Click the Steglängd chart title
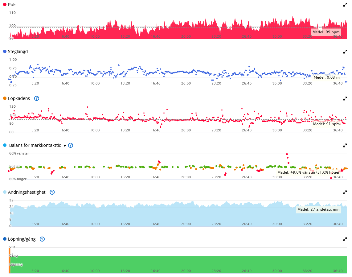Viewport: 352px width, 277px height. point(18,52)
